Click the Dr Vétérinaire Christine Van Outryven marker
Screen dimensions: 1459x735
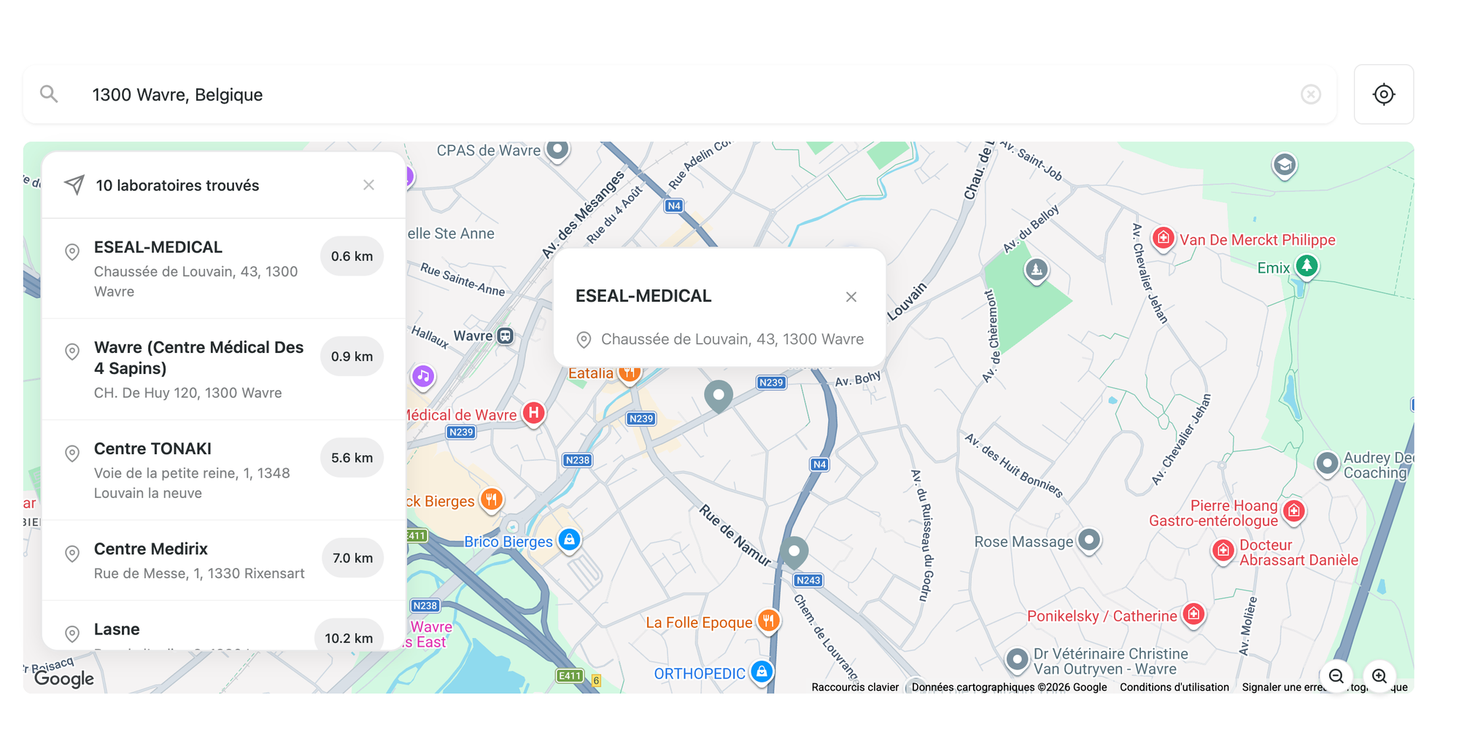(x=1017, y=660)
